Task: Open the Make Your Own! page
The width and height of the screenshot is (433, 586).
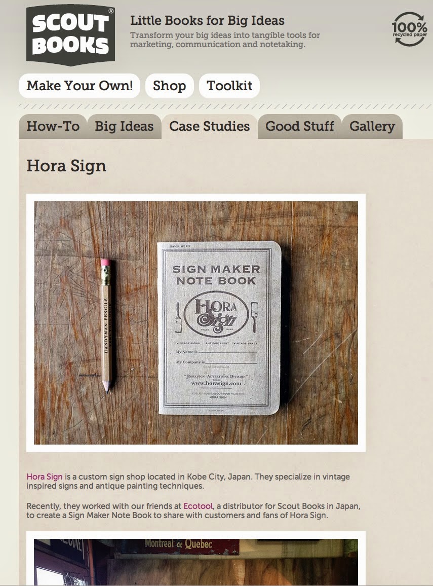Action: coord(80,86)
